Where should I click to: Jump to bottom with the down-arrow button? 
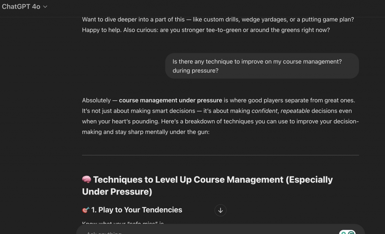coord(220,210)
